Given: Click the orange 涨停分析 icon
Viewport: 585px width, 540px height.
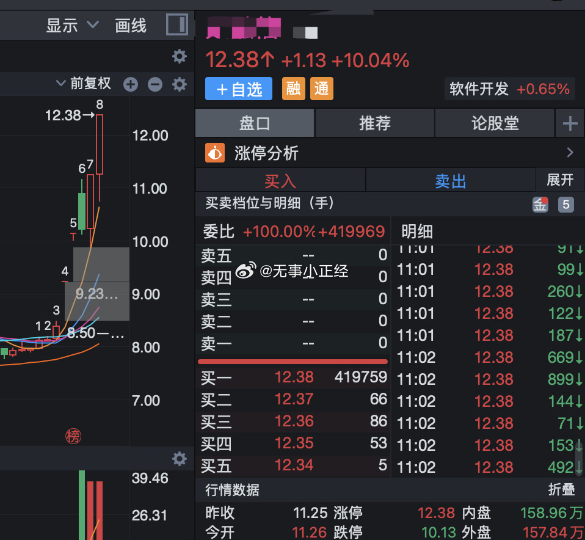Looking at the screenshot, I should pyautogui.click(x=215, y=153).
